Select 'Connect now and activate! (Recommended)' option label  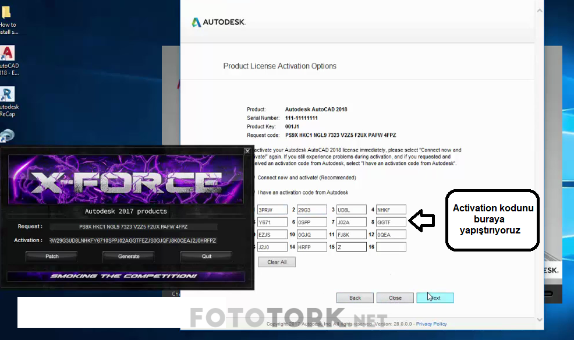tap(307, 178)
